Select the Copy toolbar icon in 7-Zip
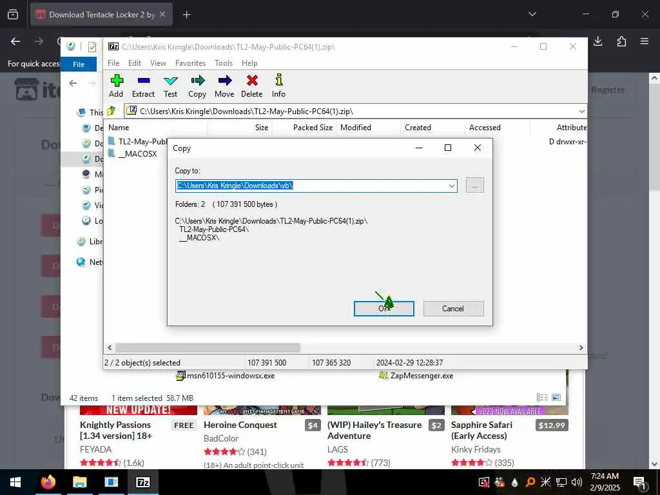Screen dimensions: 660x495 [x=197, y=86]
